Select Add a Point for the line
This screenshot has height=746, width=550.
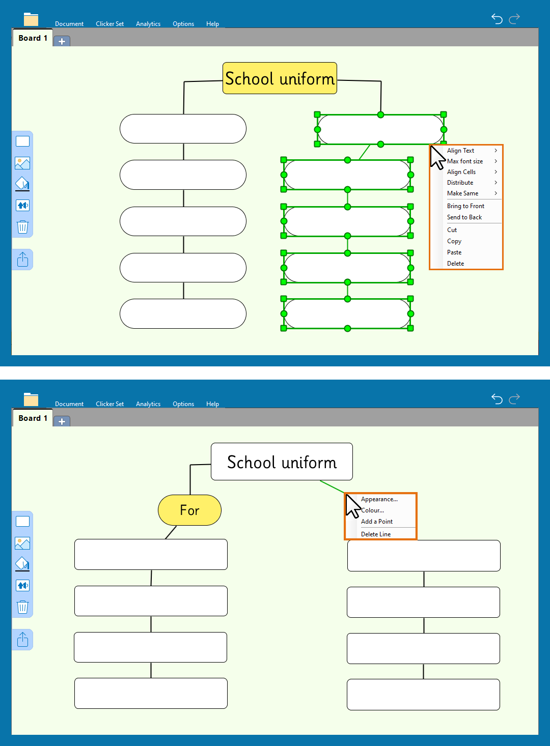click(377, 521)
